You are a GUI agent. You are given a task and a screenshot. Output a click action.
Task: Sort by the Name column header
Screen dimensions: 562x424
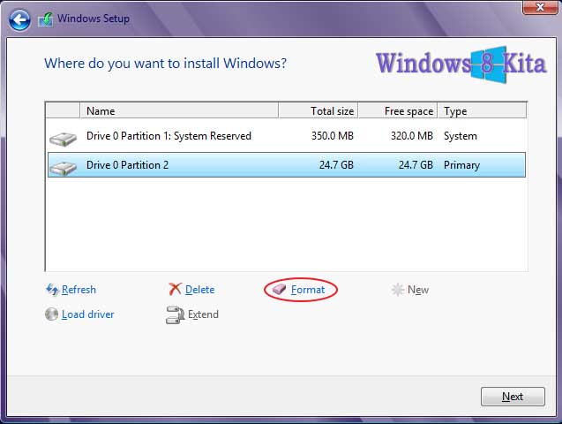point(179,110)
